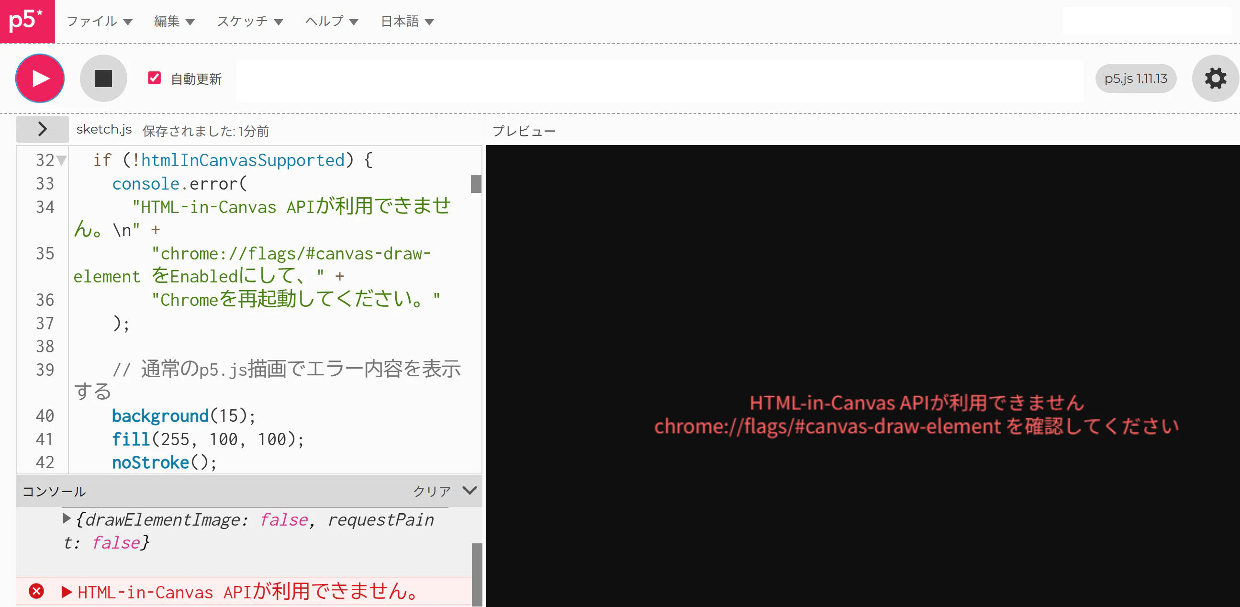This screenshot has width=1240, height=607.
Task: Open the スケッチ menu
Action: click(250, 21)
